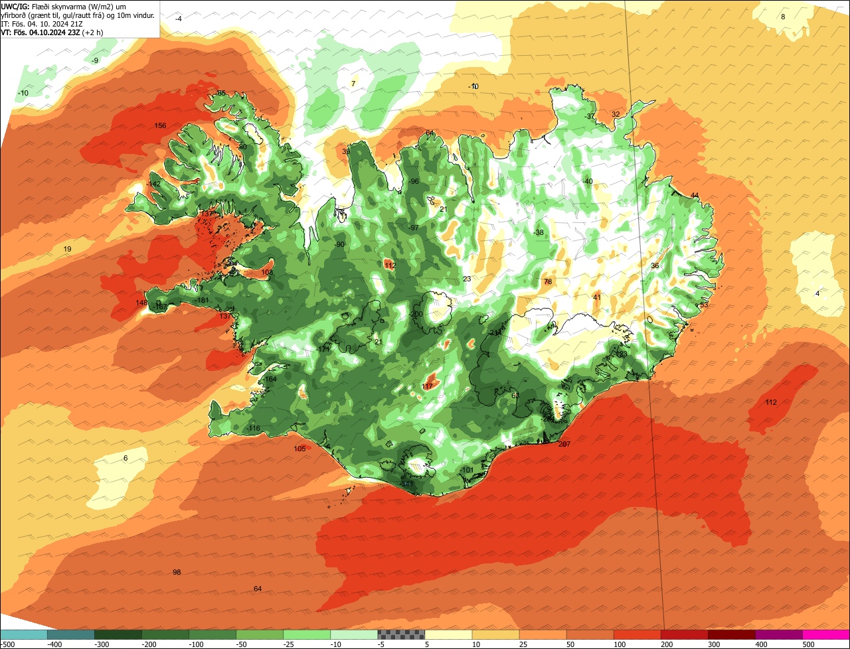The image size is (850, 649).
Task: Click the -10 pale green legend swatch
Action: (x=354, y=634)
